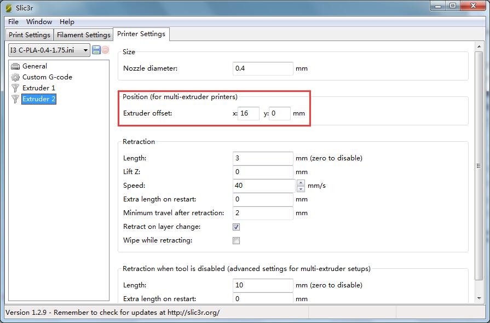The width and height of the screenshot is (490, 323).
Task: Maximize the Slic3r window
Action: click(453, 5)
